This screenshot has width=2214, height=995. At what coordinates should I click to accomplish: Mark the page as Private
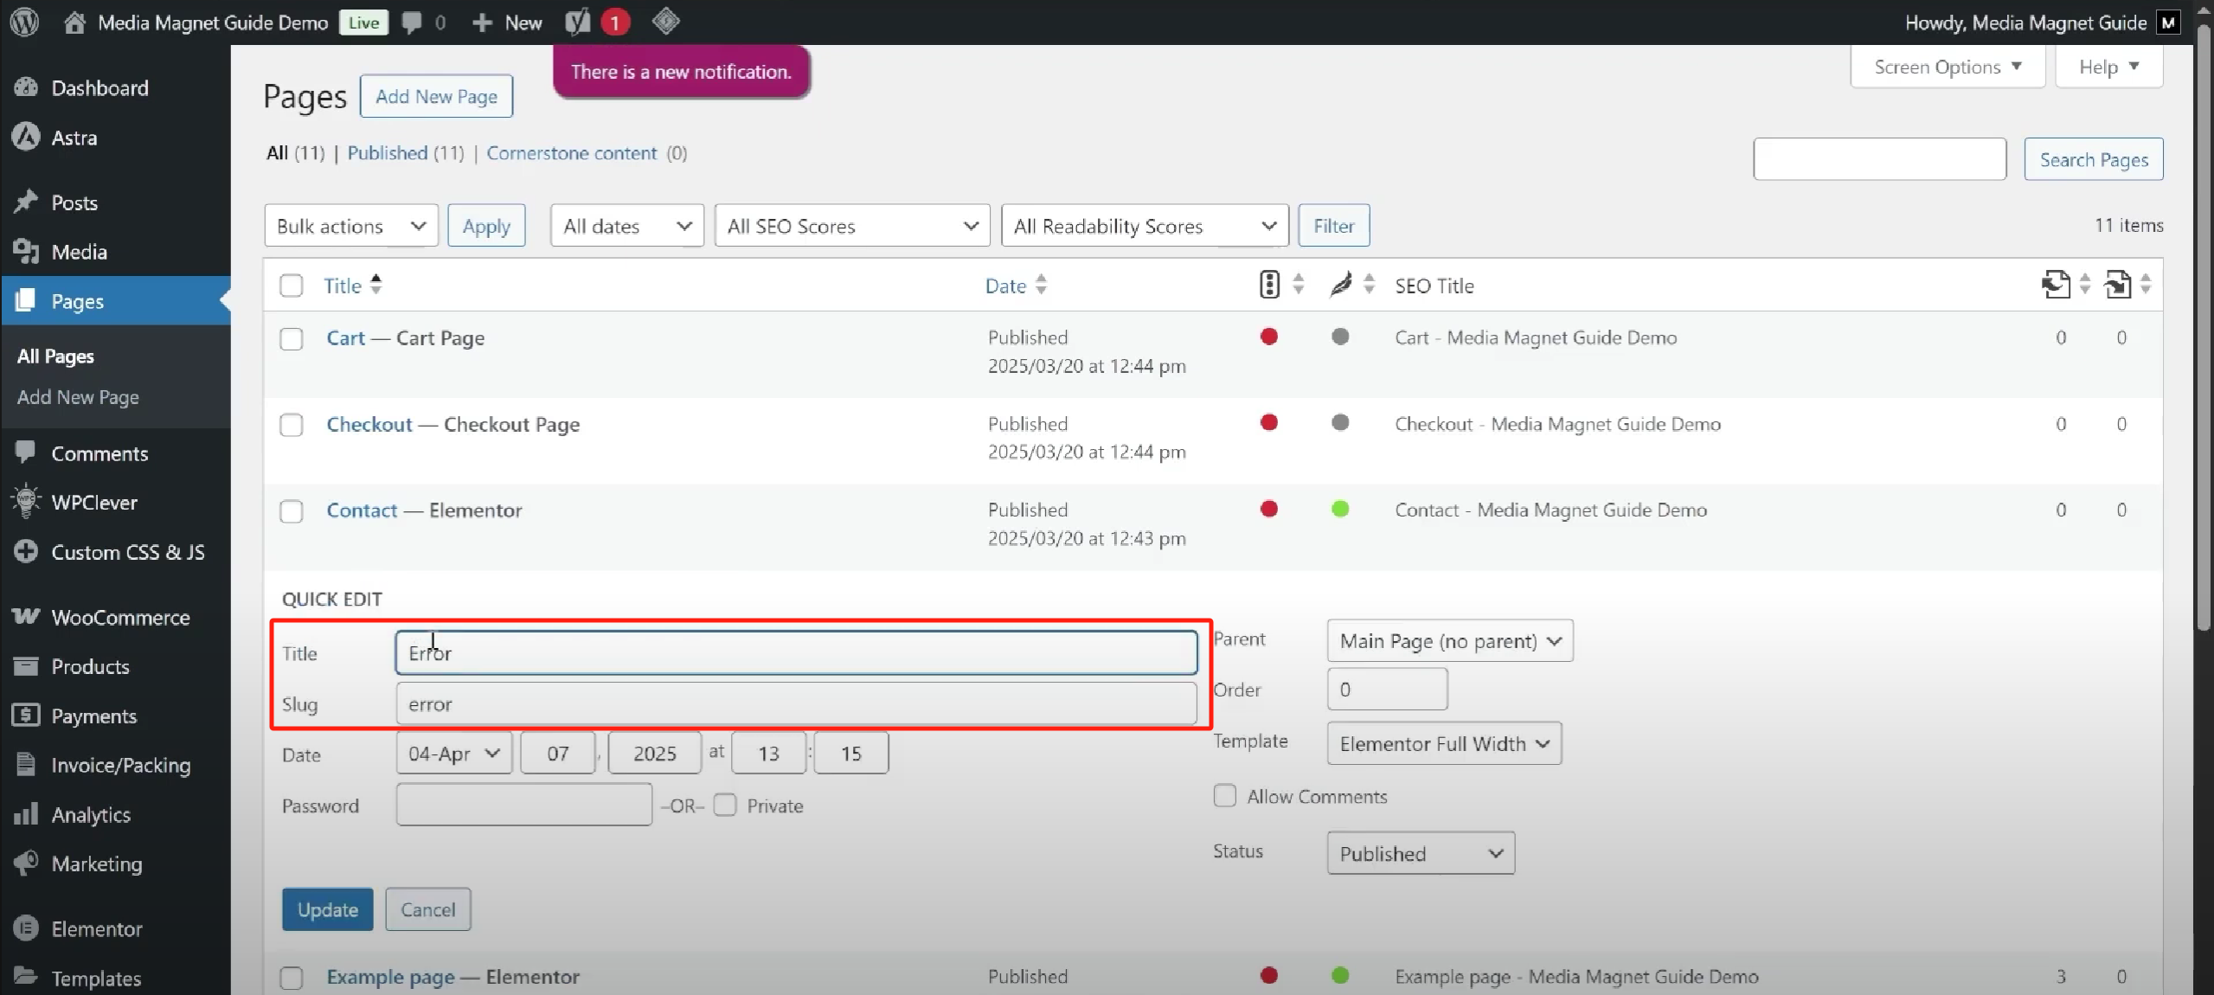pyautogui.click(x=725, y=805)
